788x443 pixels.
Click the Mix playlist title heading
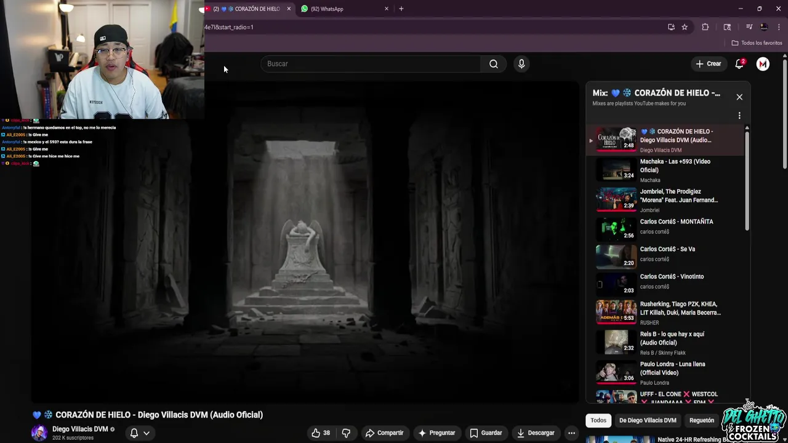[x=656, y=93]
